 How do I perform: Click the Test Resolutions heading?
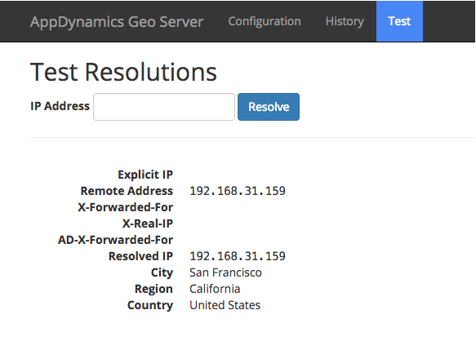[x=123, y=73]
